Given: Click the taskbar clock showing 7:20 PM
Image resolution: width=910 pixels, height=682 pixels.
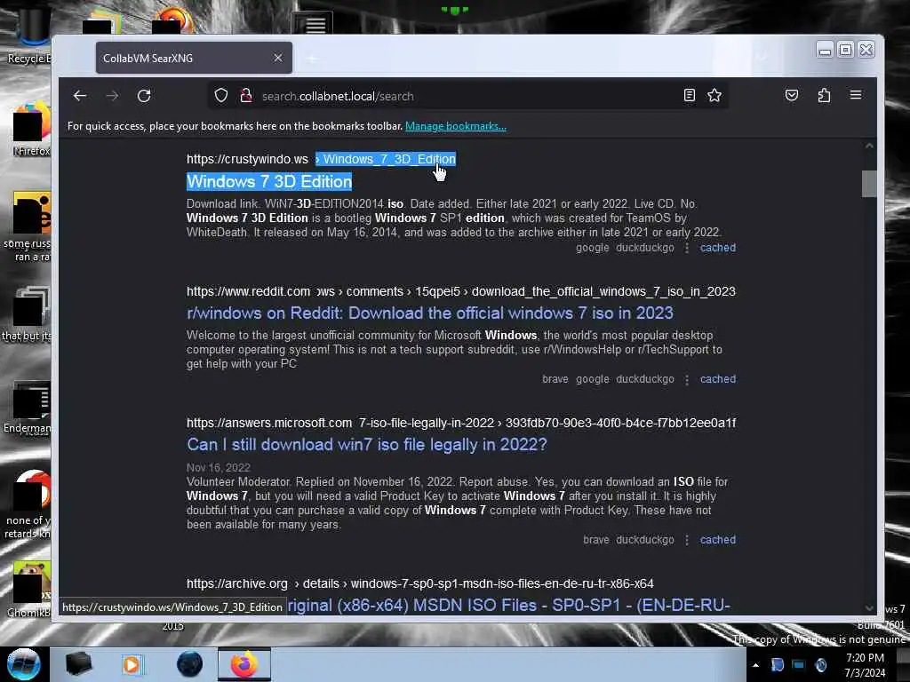Looking at the screenshot, I should click(x=865, y=665).
